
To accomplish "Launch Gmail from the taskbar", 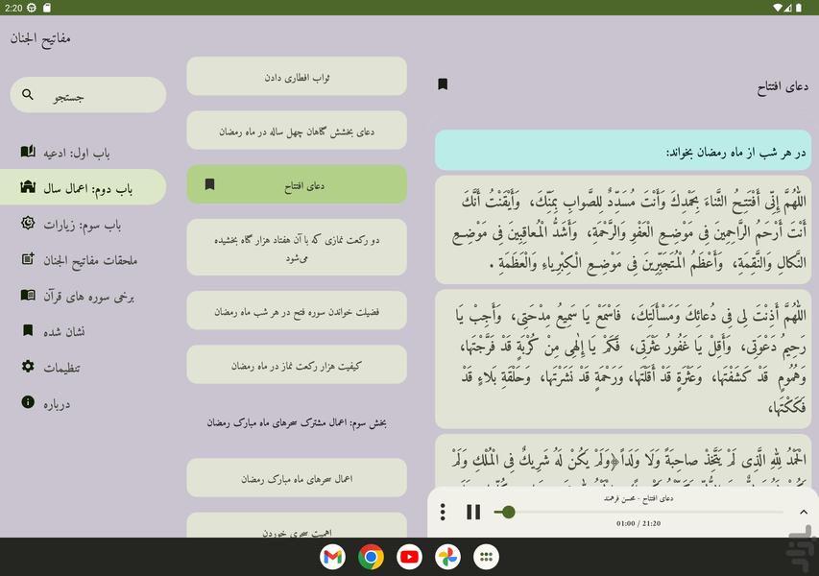I will [333, 557].
